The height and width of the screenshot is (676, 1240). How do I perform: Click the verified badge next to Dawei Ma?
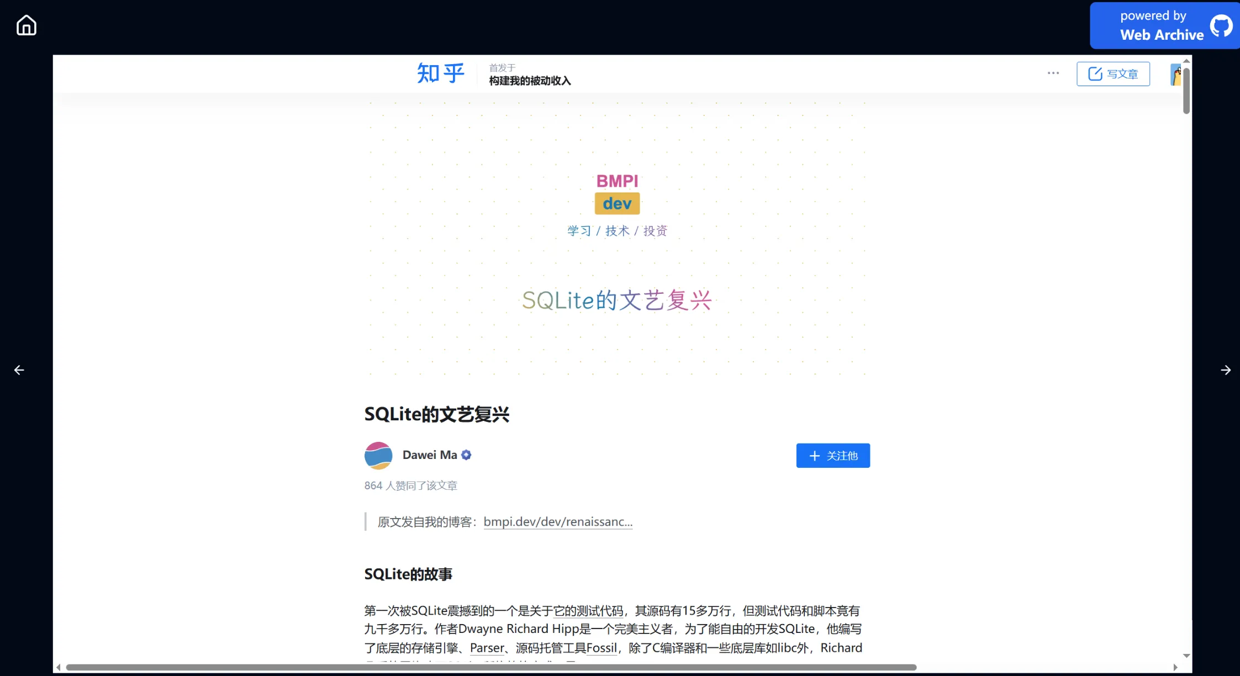coord(466,454)
